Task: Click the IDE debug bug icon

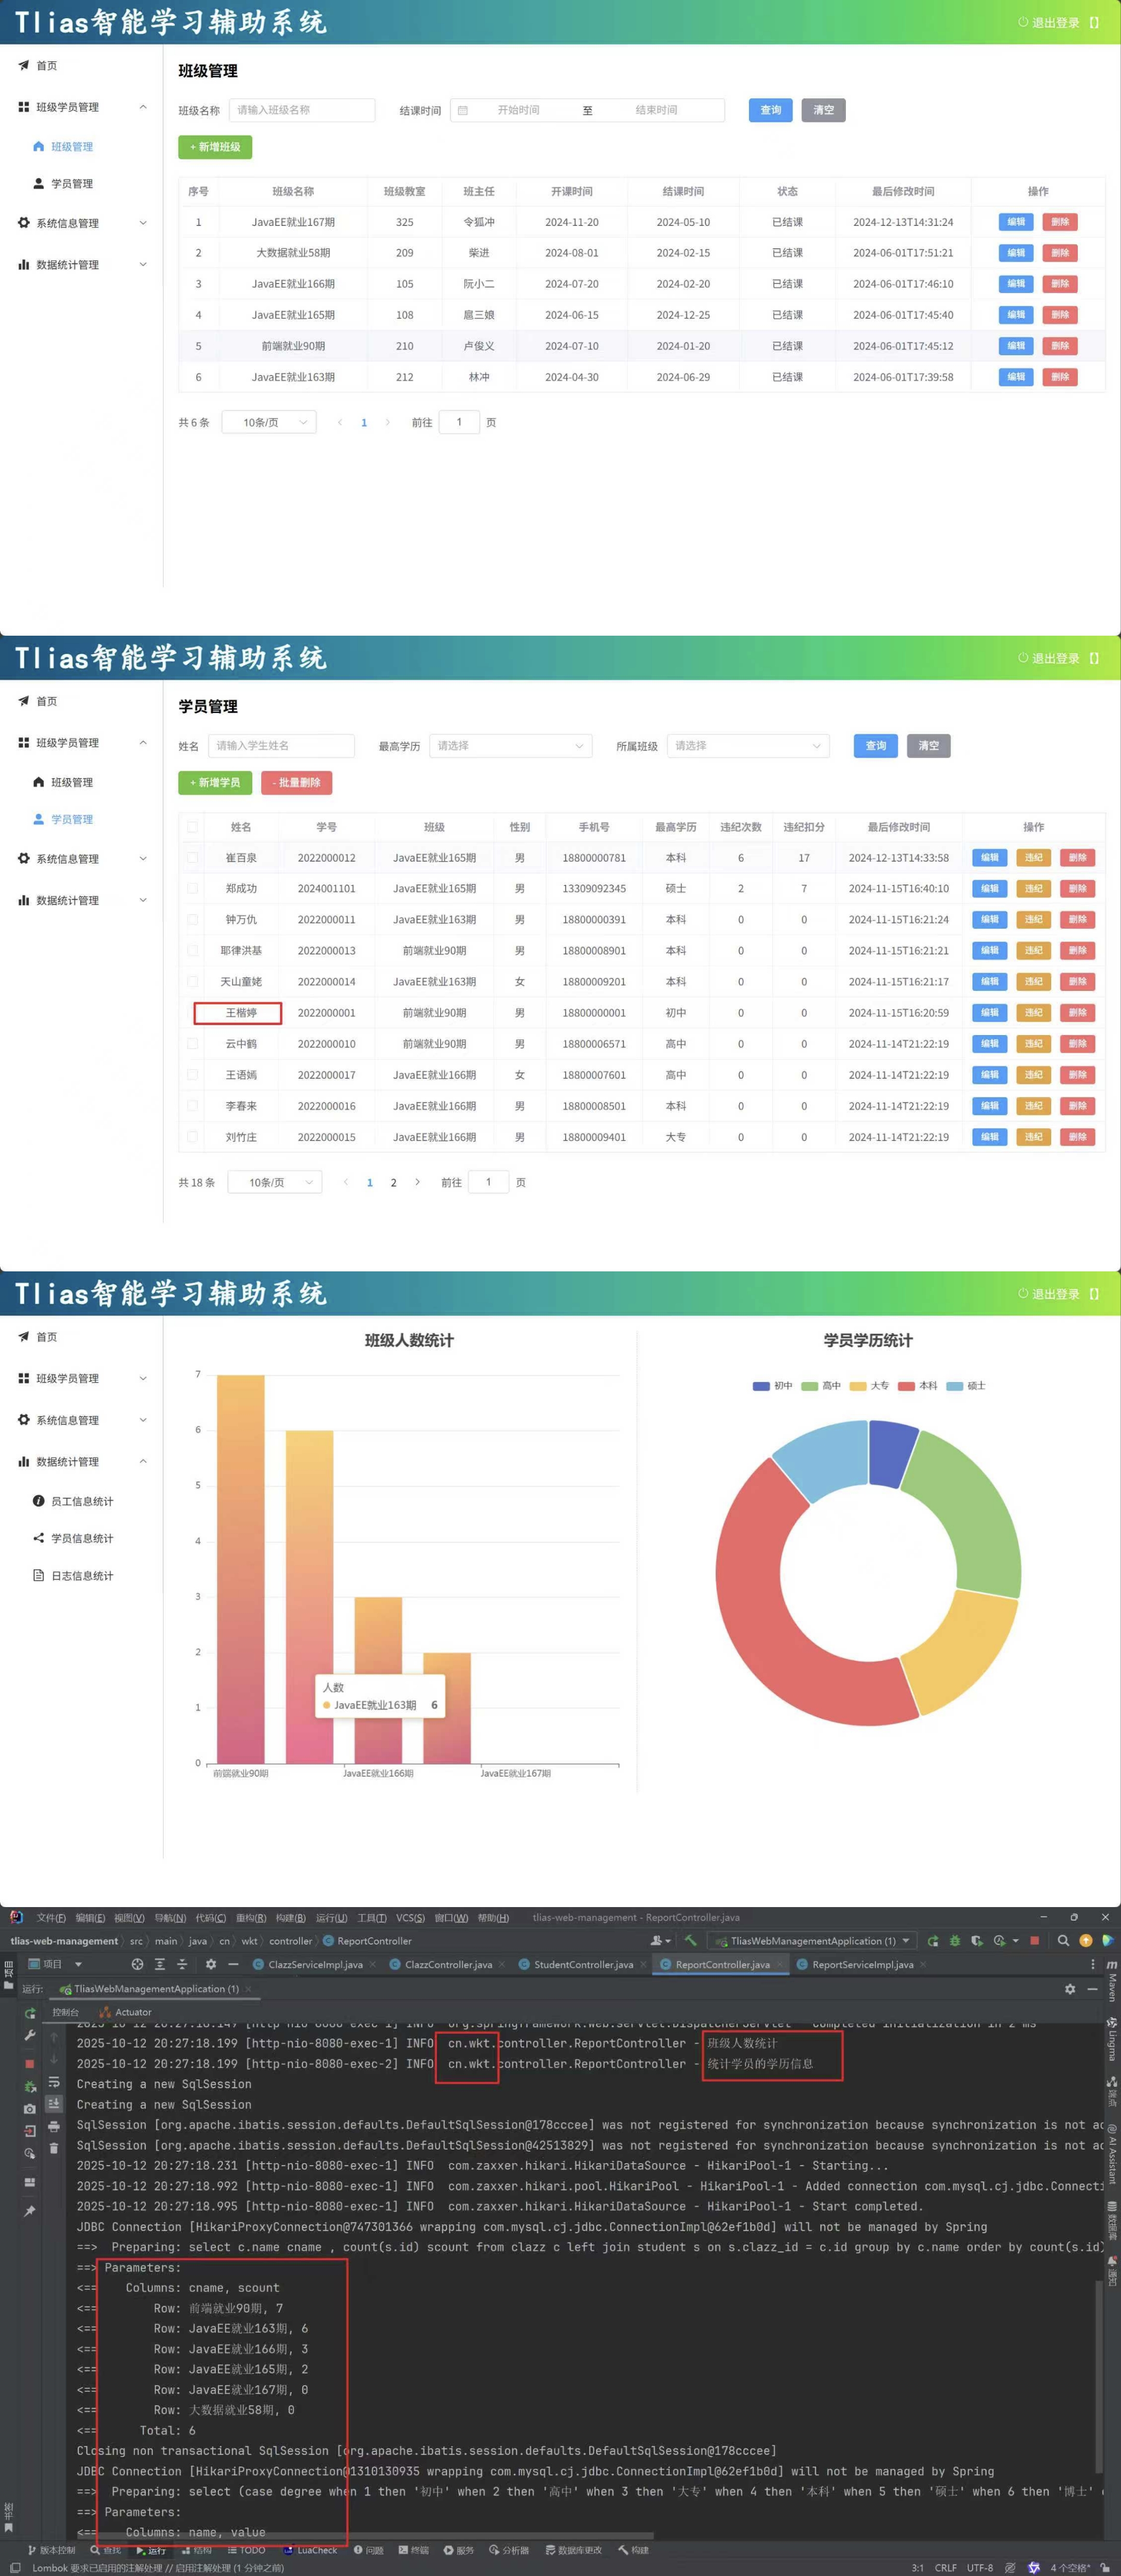Action: pos(954,1940)
